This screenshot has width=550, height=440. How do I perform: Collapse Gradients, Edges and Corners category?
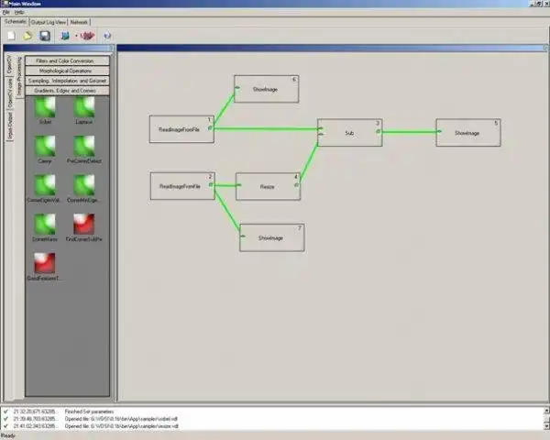67,91
